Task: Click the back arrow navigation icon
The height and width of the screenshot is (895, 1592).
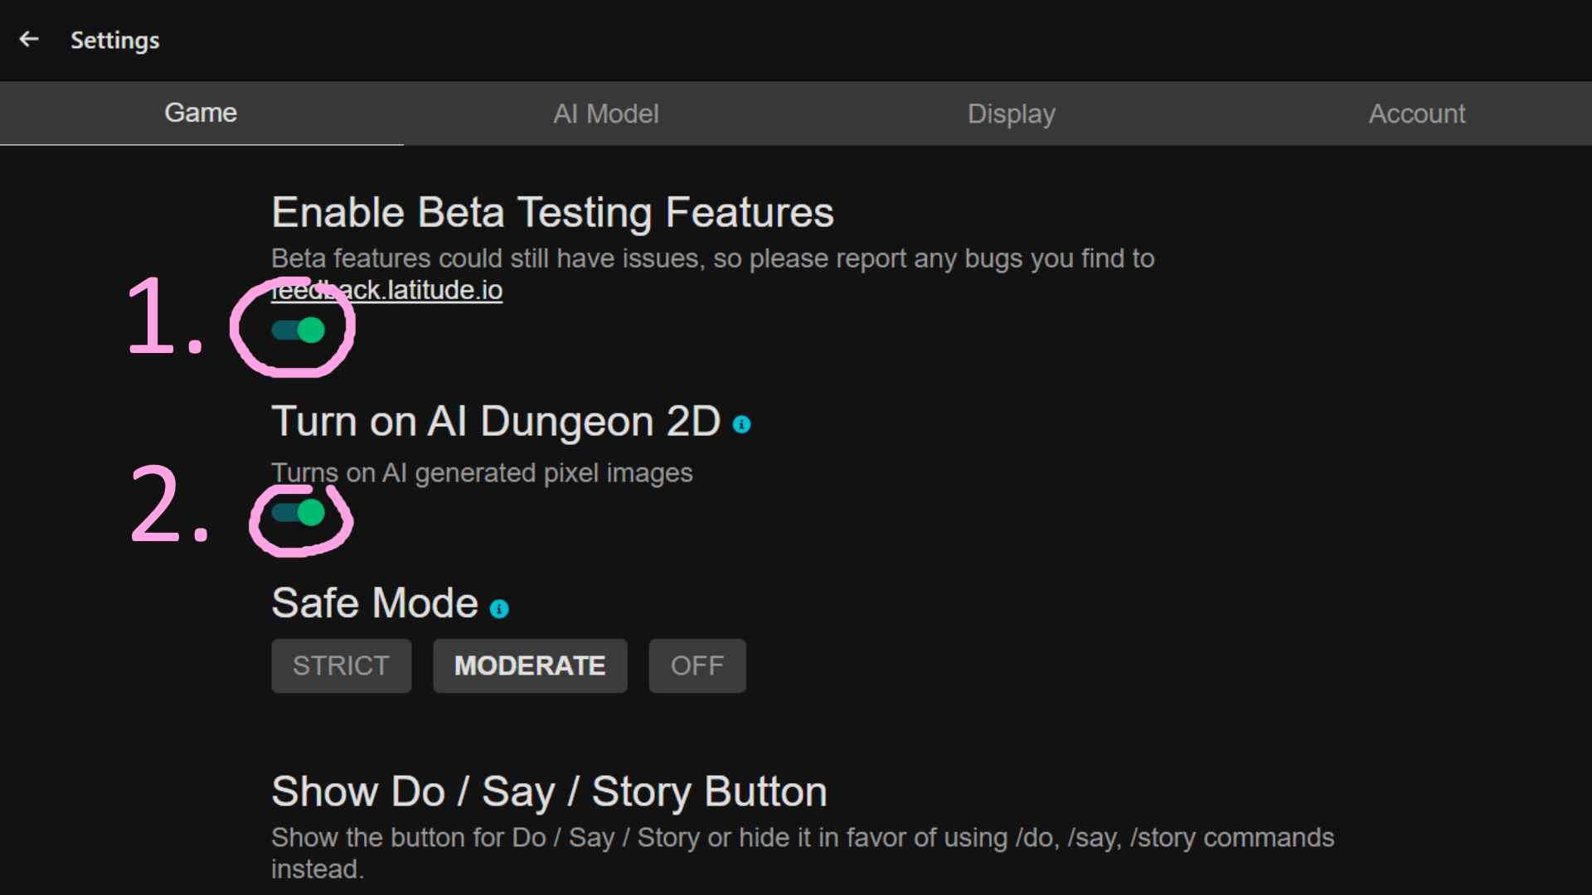Action: [28, 39]
